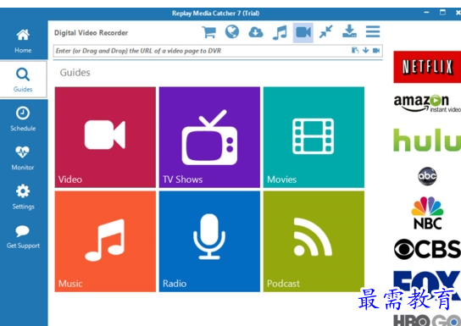Click the Amazon Instant Video logo
Viewport: 461px width, 326px height.
click(427, 103)
